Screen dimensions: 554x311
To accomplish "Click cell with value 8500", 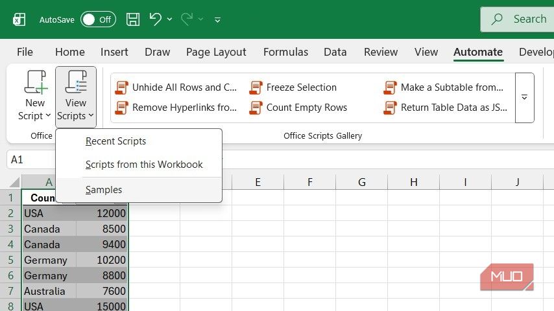I will point(102,229).
